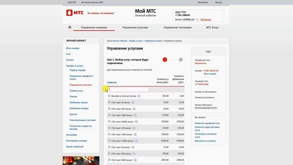Click Вернуться на главную link
The image size is (293, 165).
click(205, 141)
